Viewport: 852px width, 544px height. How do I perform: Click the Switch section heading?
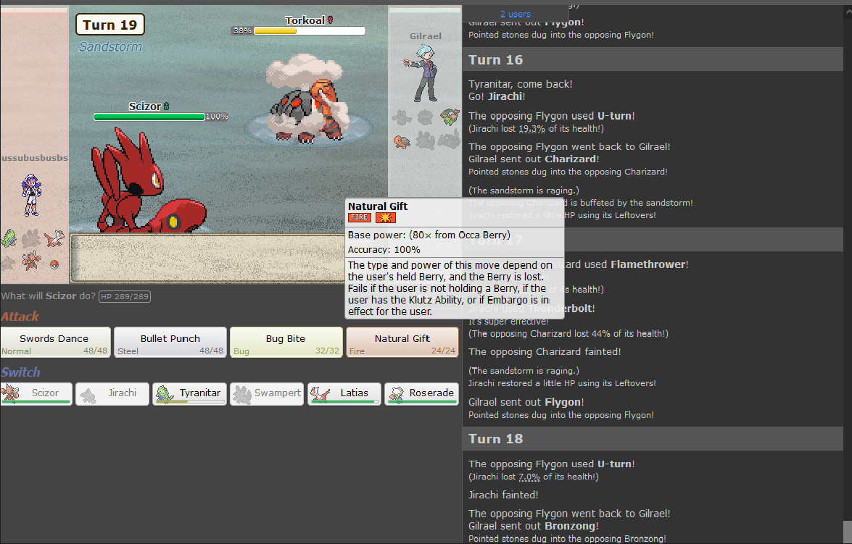click(x=20, y=372)
